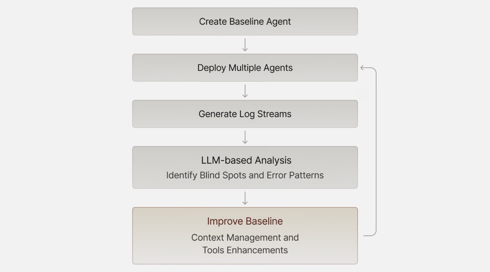Click the 'Tools Enhancements' text line
The image size is (490, 272).
(245, 250)
